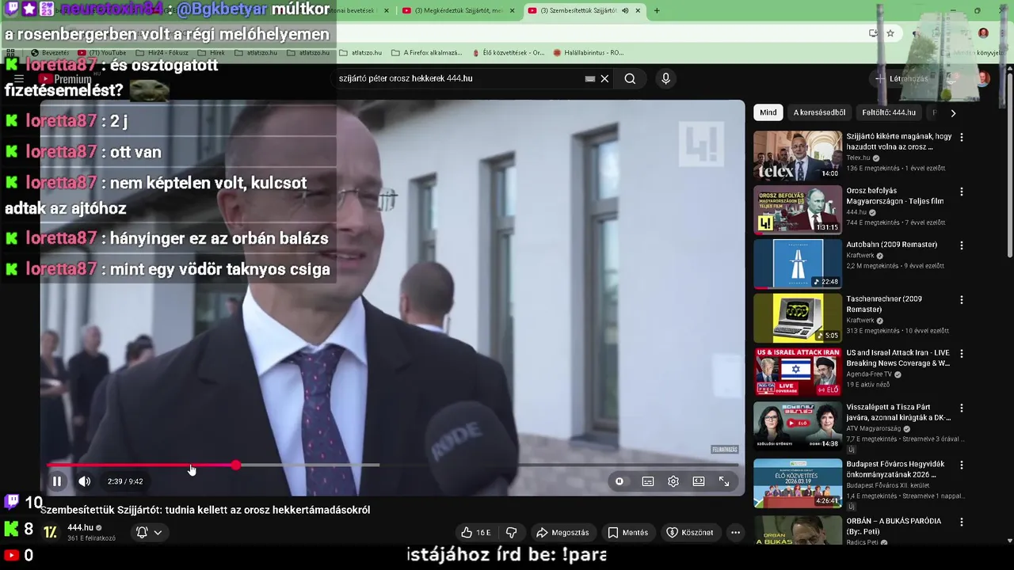Open the Hírek bookmark folder
The height and width of the screenshot is (570, 1014).
tap(211, 53)
